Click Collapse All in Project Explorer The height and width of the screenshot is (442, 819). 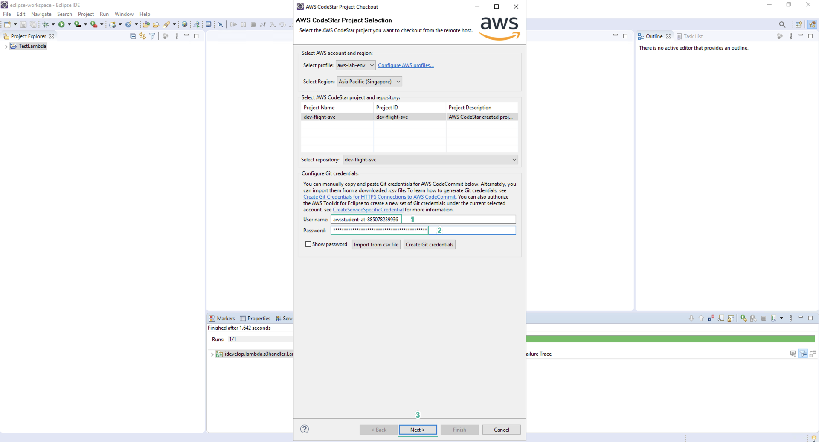coord(133,36)
